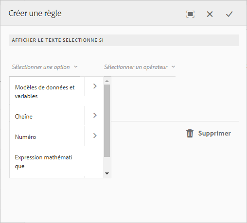Choose the Numéro menu item
The height and width of the screenshot is (223, 247).
pyautogui.click(x=47, y=137)
